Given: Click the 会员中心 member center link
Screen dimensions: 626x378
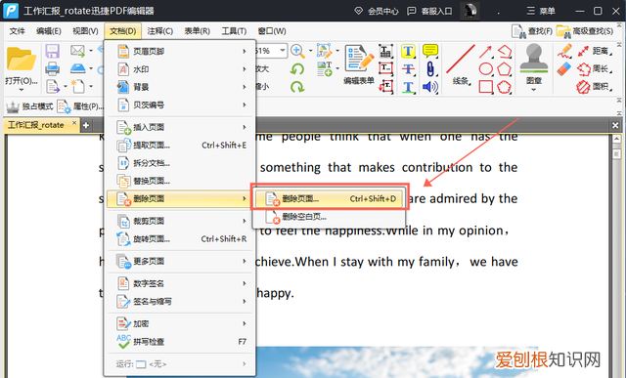Looking at the screenshot, I should pyautogui.click(x=377, y=11).
